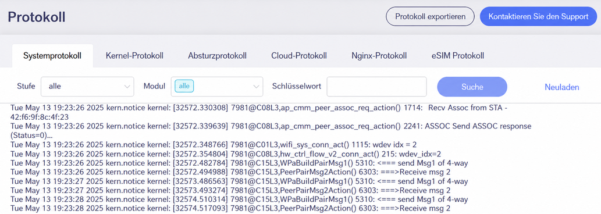Click log line with timestamp 32572.494988

230,172
